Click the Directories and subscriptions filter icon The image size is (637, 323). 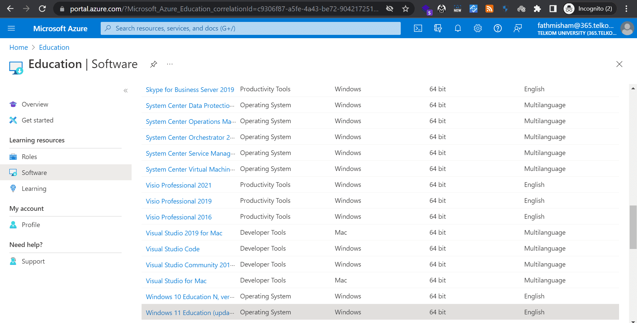pos(438,29)
